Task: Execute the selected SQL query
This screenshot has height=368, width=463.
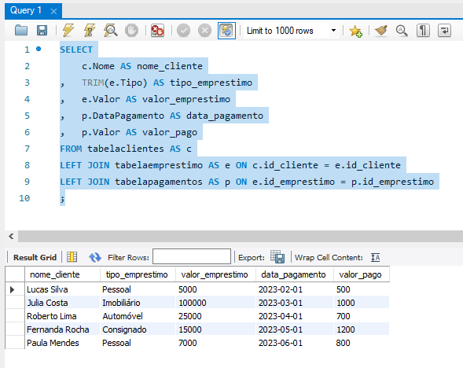Action: [x=68, y=31]
